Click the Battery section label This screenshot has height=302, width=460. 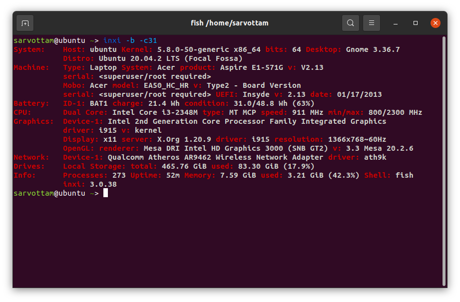(28, 103)
